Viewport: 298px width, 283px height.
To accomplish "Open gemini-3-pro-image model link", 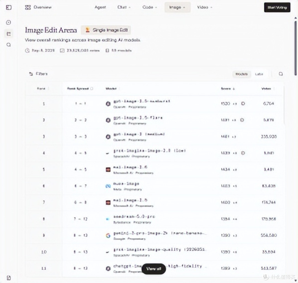I will tap(160, 233).
